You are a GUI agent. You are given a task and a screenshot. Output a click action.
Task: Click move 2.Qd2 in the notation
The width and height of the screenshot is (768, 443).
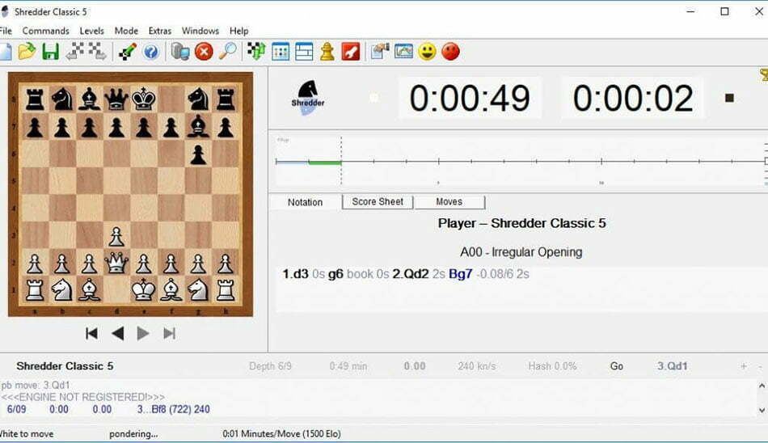point(411,274)
